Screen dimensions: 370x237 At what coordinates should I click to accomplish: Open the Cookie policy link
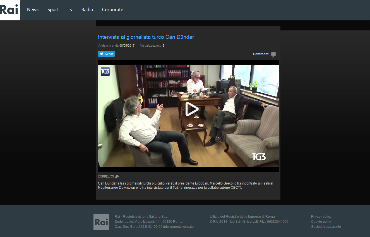(x=321, y=222)
